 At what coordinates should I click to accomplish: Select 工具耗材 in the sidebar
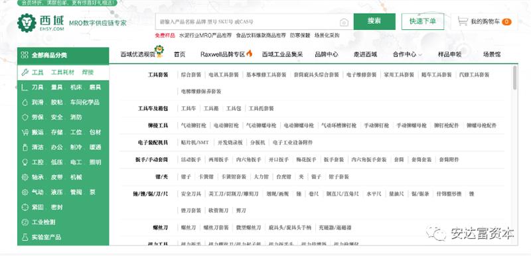[x=62, y=72]
